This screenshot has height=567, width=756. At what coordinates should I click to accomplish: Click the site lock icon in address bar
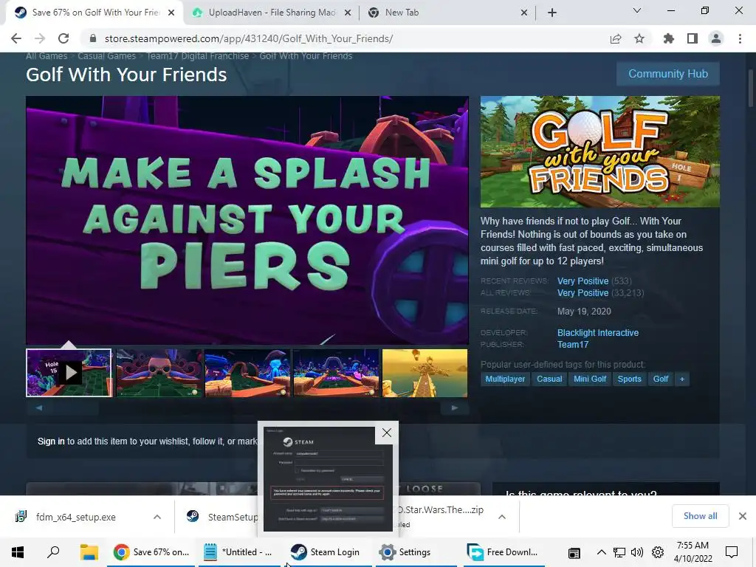click(x=93, y=38)
